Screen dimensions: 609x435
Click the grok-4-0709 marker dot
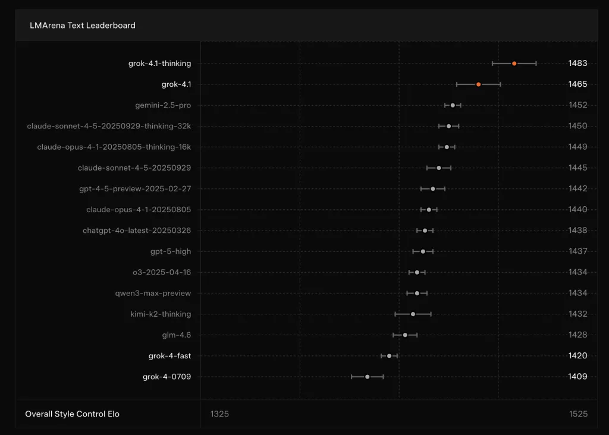point(368,376)
